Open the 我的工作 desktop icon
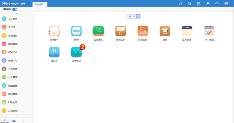234x123 pixels. tap(120, 31)
